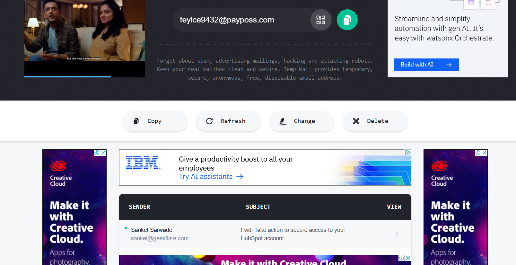This screenshot has width=516, height=265.
Task: Click the watsonx Orchestrate ad text
Action: click(x=444, y=28)
